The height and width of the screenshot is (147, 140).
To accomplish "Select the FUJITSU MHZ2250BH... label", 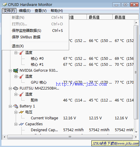I will (39, 88).
